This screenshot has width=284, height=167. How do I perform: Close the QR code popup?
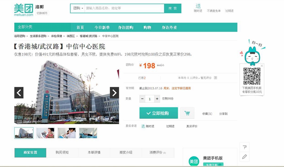pyautogui.click(x=262, y=66)
